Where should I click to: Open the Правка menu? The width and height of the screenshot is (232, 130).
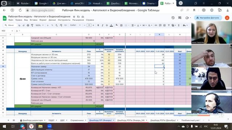click(18, 20)
